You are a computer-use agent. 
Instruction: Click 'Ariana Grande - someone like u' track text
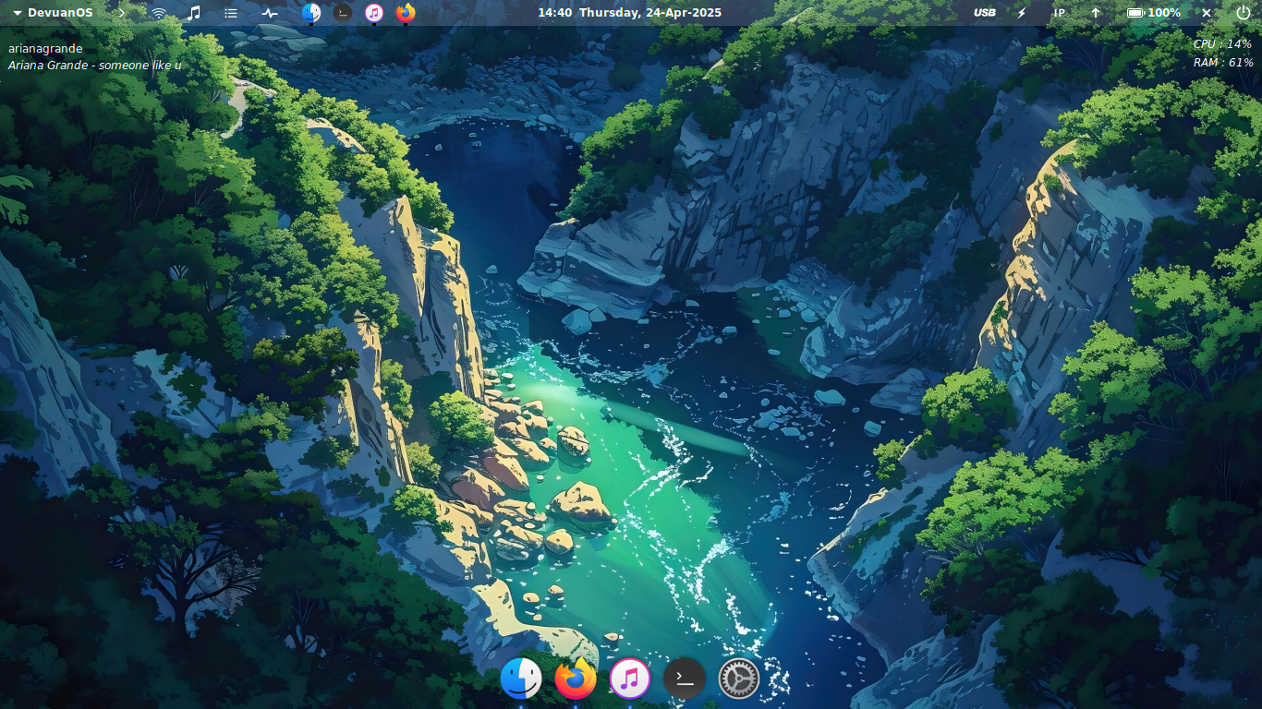pos(95,66)
